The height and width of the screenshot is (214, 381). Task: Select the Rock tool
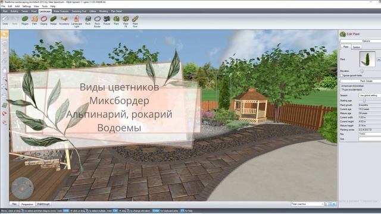pos(88,20)
